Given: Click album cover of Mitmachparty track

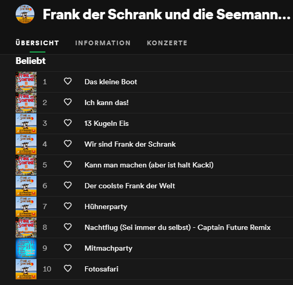Looking at the screenshot, I should click(x=26, y=248).
